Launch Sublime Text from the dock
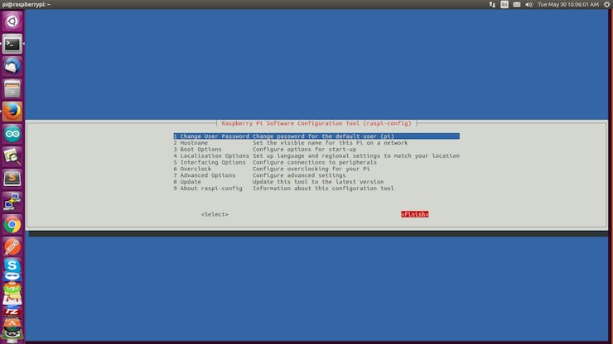The width and height of the screenshot is (613, 344). click(x=12, y=179)
